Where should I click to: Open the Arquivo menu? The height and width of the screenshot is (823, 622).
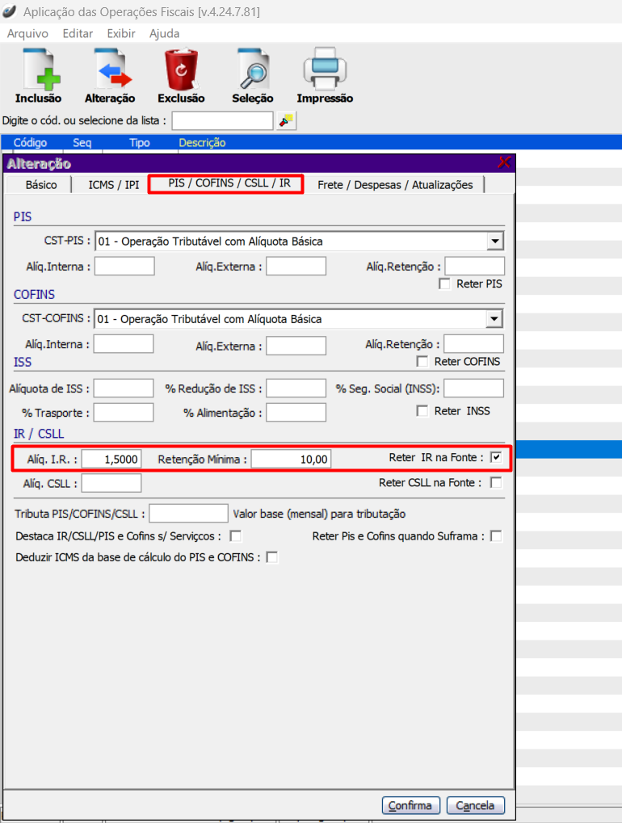27,34
